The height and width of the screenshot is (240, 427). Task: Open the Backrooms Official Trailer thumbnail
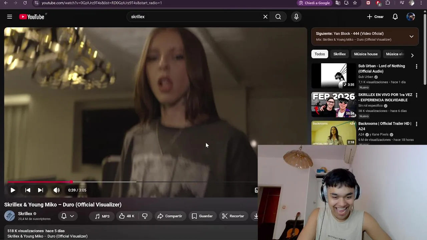tap(334, 133)
